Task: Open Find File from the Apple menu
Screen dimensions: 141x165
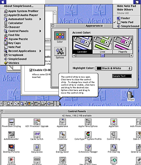Action: coord(22,35)
